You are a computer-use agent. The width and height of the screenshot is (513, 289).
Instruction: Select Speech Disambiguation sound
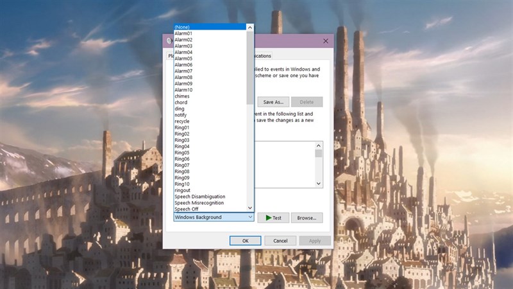pos(210,197)
